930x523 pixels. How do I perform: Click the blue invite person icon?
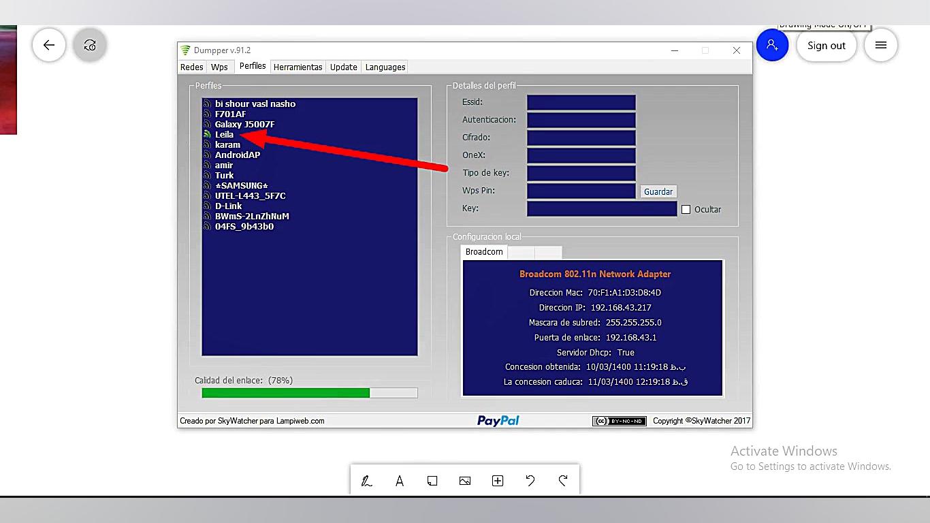(771, 46)
